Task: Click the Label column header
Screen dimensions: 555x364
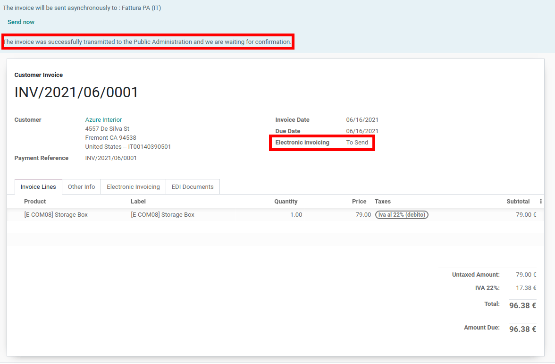Action: coord(138,201)
